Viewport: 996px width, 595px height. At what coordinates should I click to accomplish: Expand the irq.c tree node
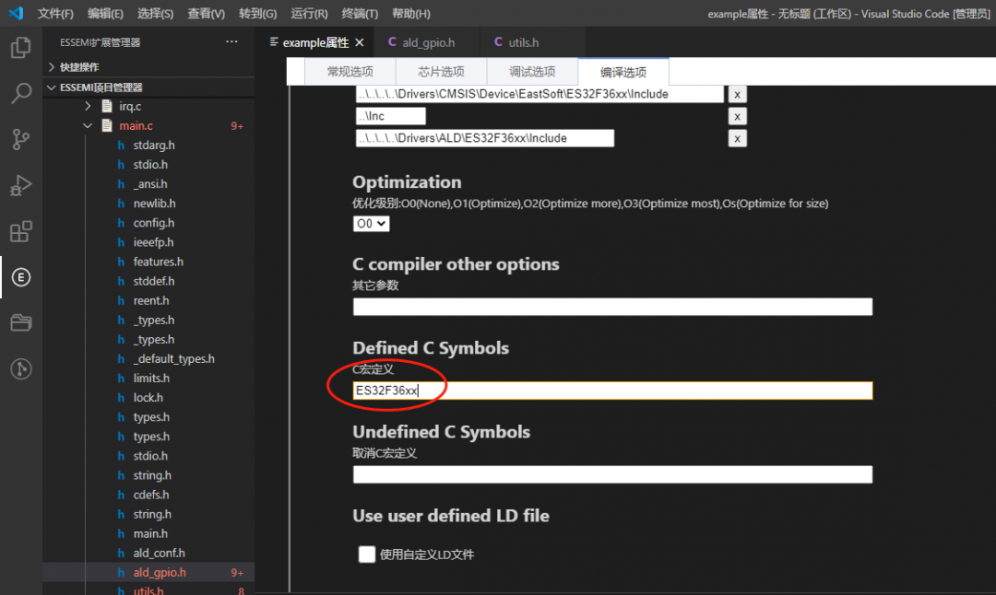pos(89,106)
